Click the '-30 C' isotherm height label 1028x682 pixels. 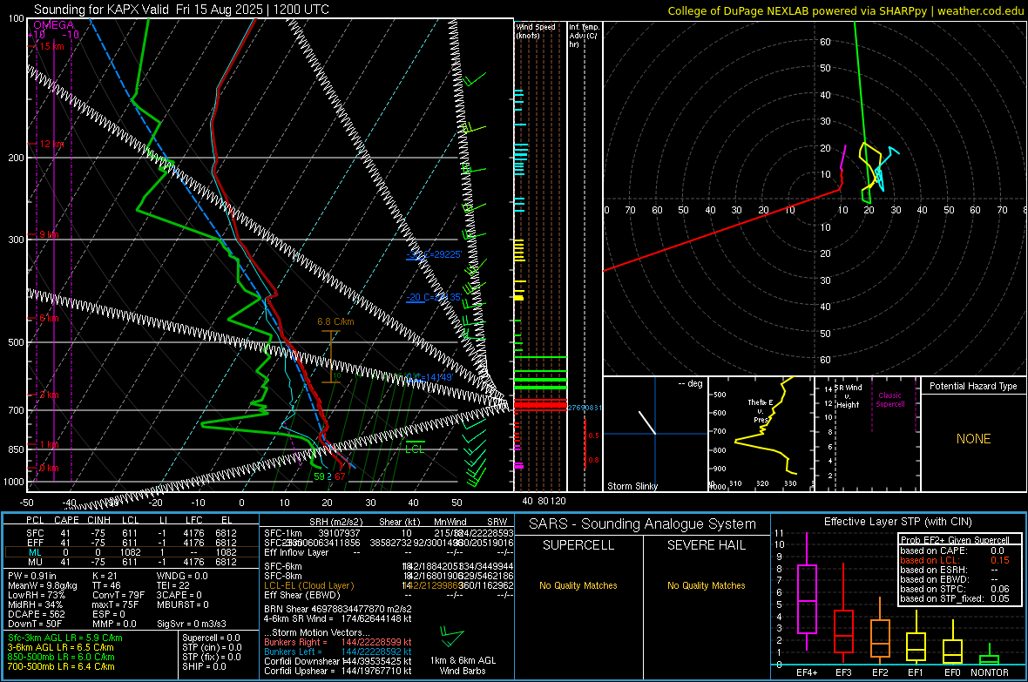[434, 254]
